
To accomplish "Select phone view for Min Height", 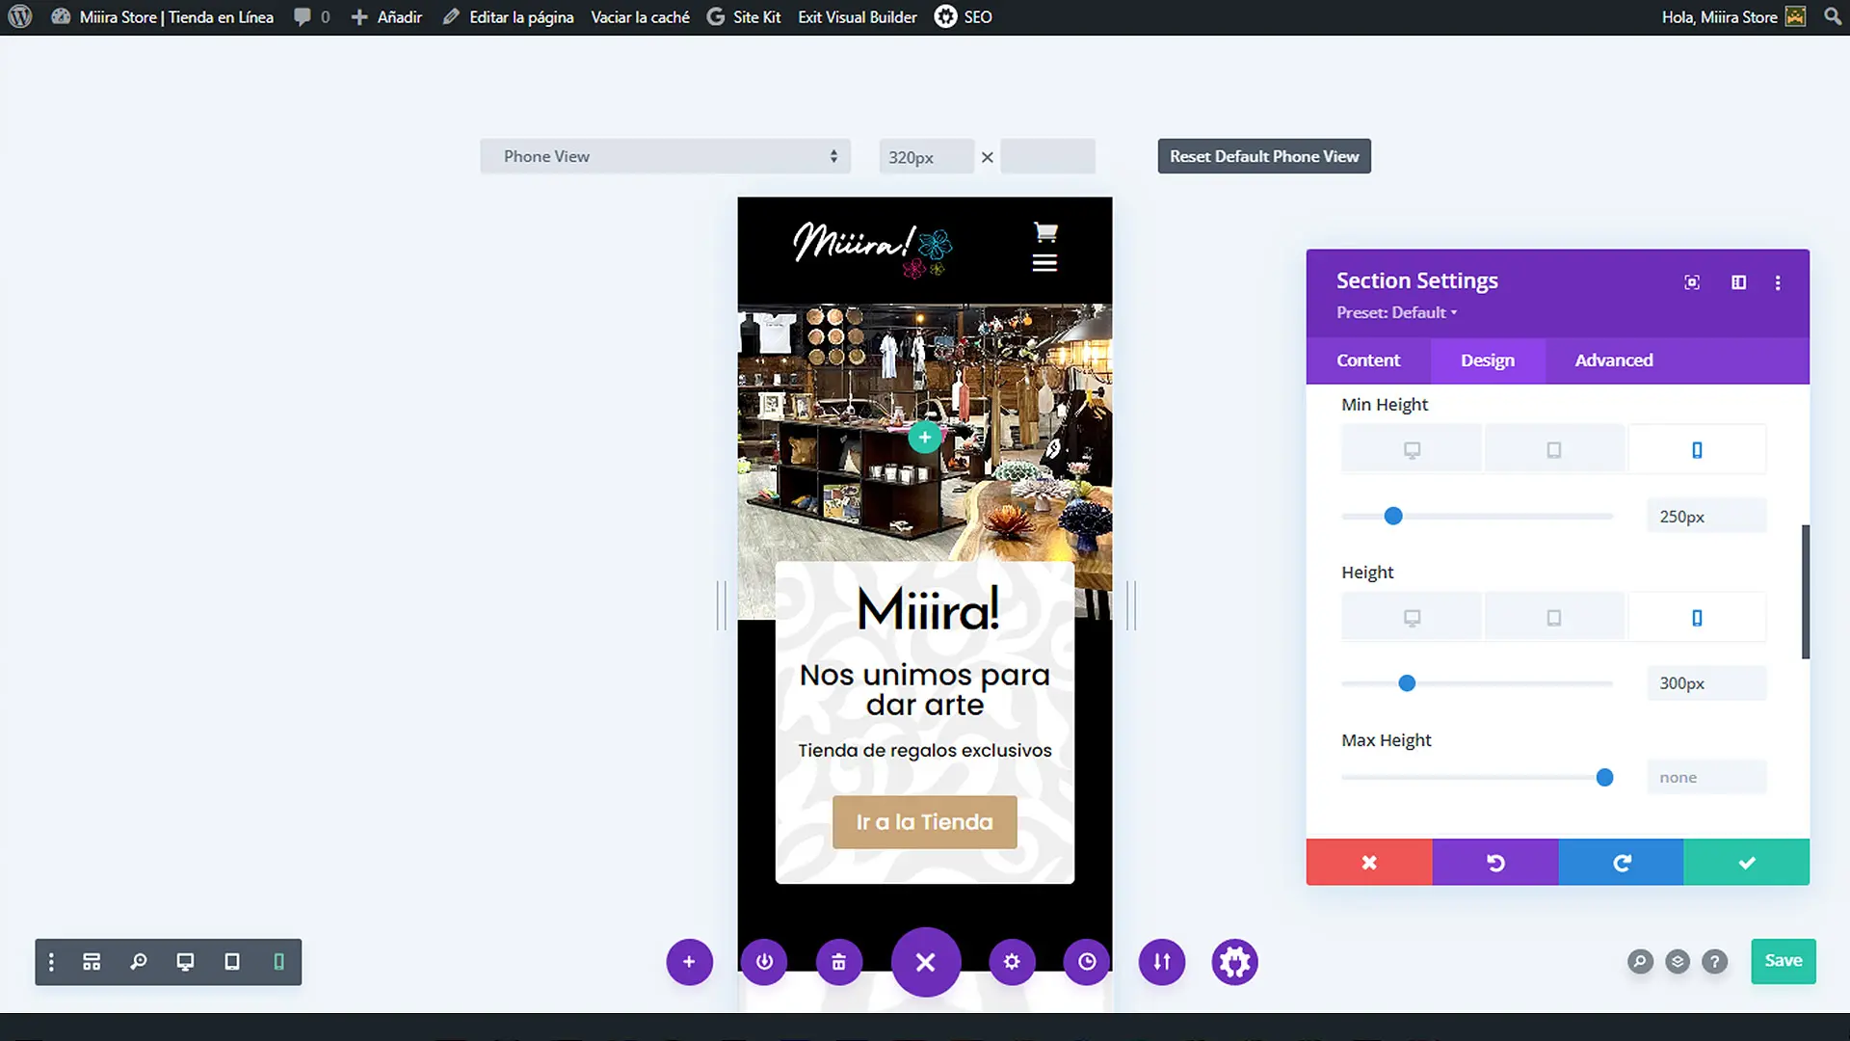I will pyautogui.click(x=1697, y=450).
